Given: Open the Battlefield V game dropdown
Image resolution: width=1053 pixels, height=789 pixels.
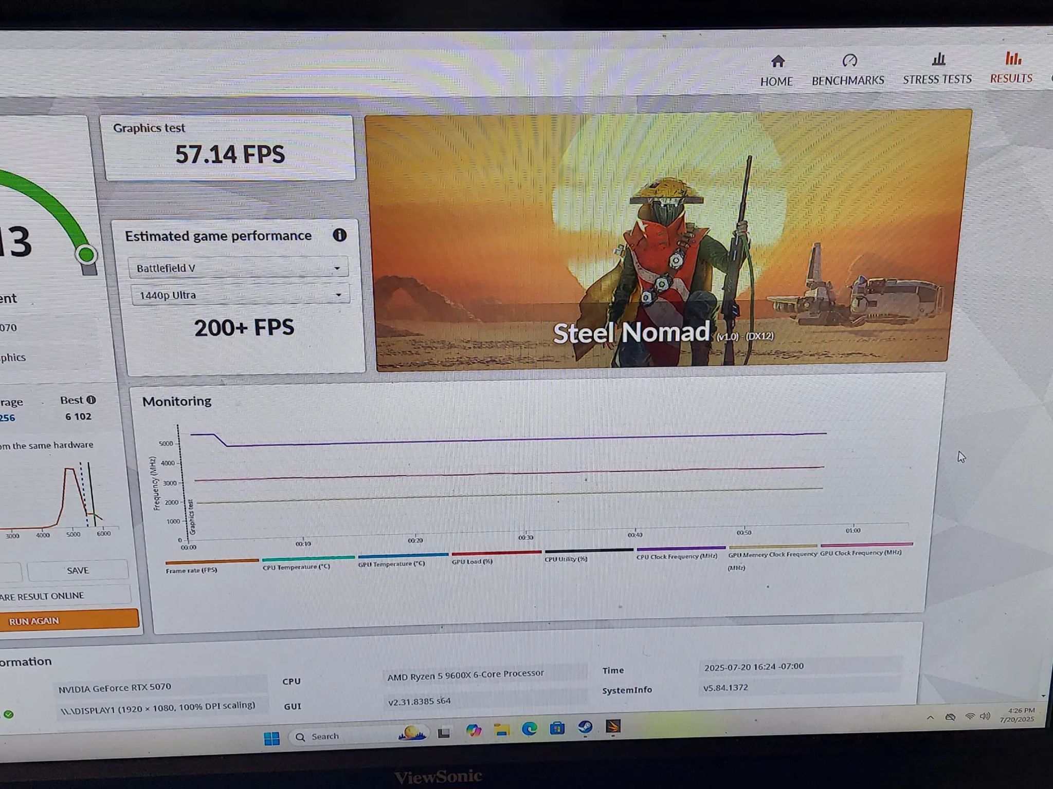Looking at the screenshot, I should pyautogui.click(x=238, y=268).
